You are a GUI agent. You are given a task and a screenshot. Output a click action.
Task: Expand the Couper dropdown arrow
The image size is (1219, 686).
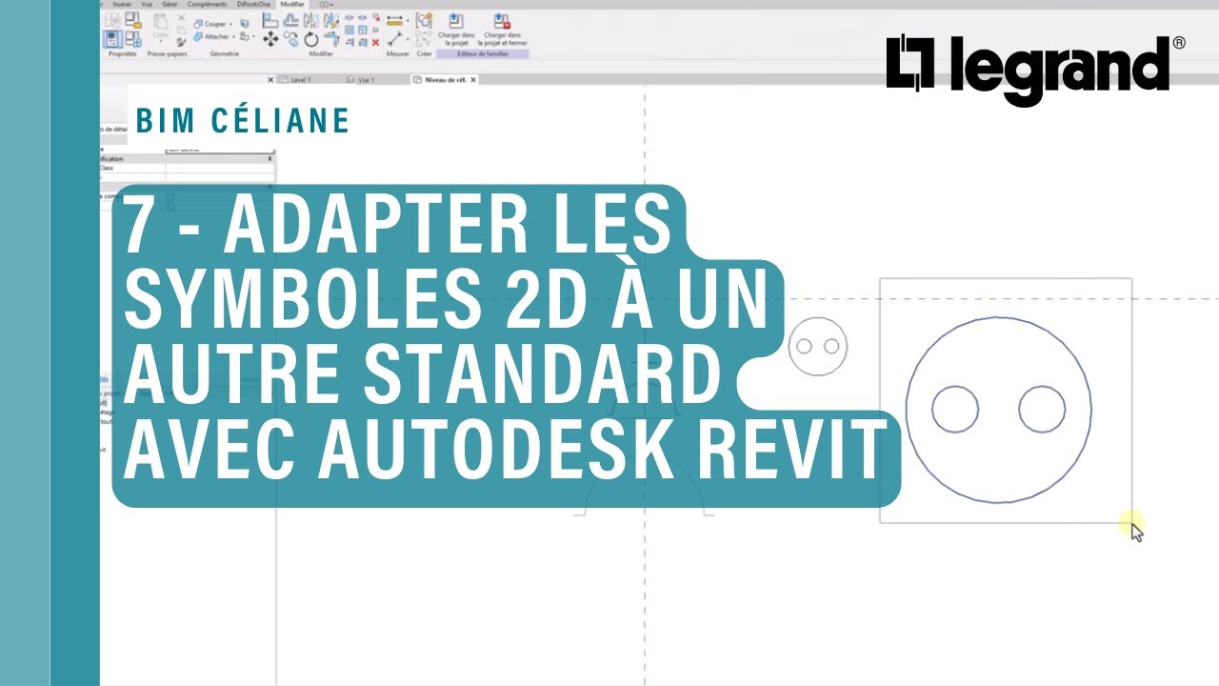(230, 24)
